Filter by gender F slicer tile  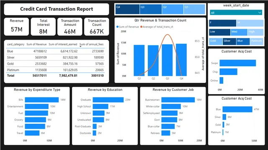point(222,23)
